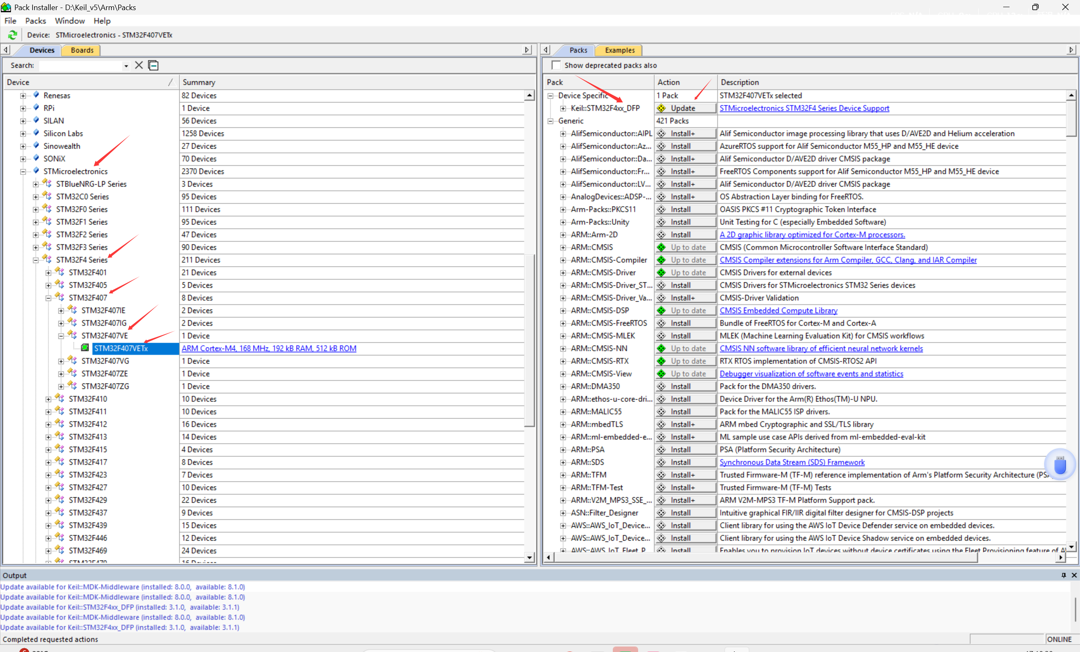Click the blue floating USB icon

1059,465
